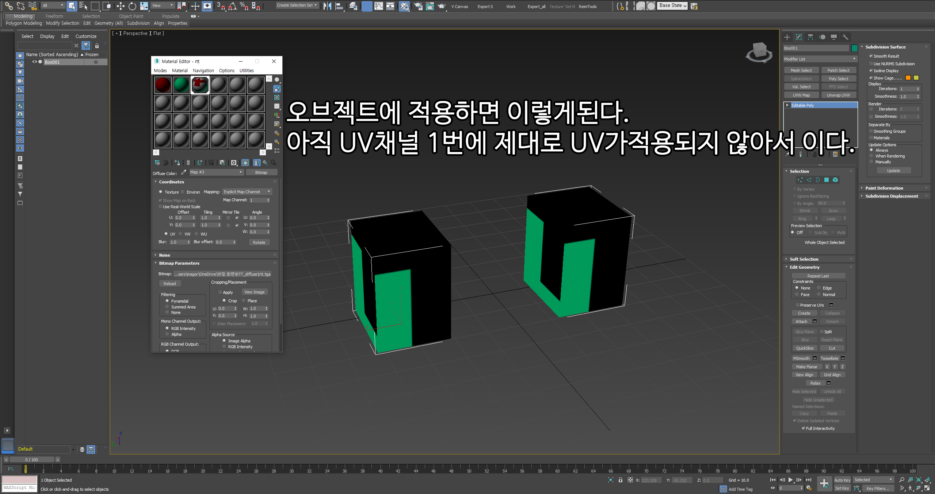Open the Map #3 name dropdown
The width and height of the screenshot is (935, 494).
216,172
